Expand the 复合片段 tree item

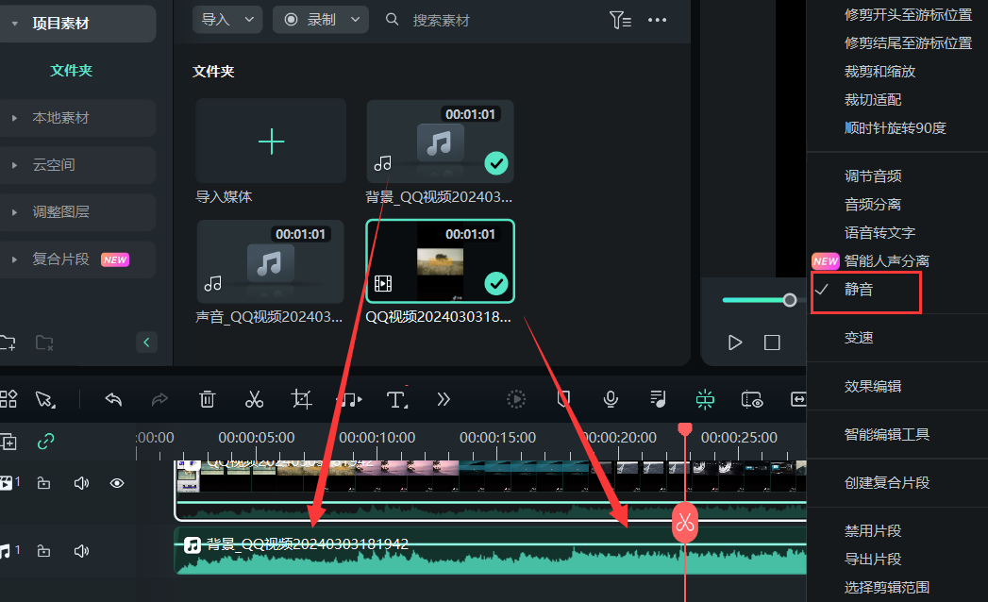point(14,259)
